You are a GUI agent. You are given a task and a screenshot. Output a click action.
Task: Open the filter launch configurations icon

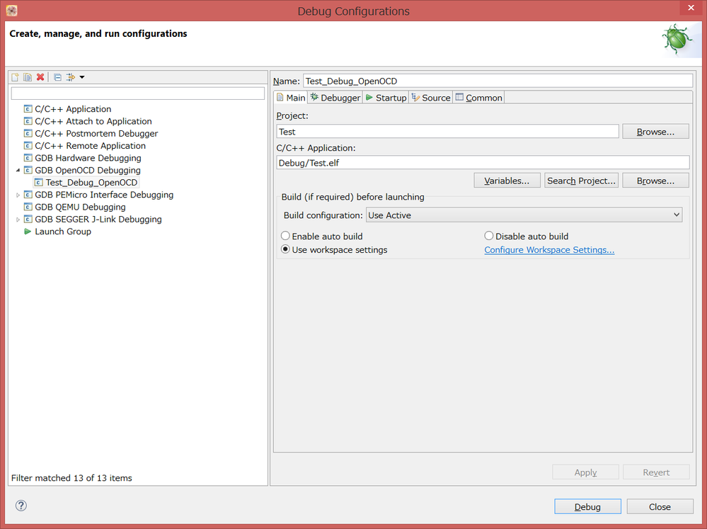click(71, 77)
